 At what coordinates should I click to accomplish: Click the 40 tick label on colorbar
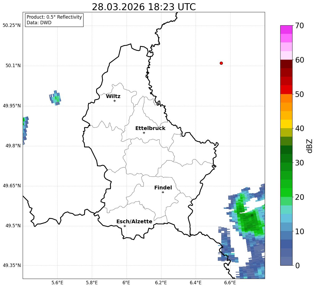(299, 128)
